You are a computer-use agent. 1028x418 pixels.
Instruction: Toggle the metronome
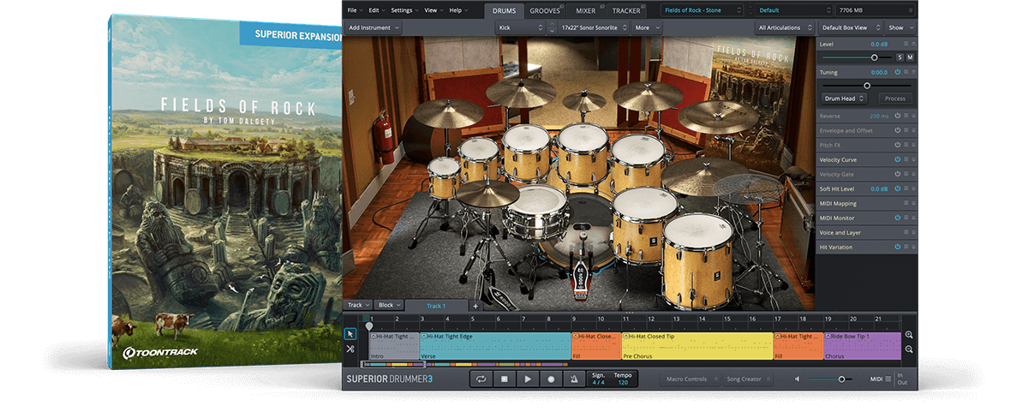574,379
